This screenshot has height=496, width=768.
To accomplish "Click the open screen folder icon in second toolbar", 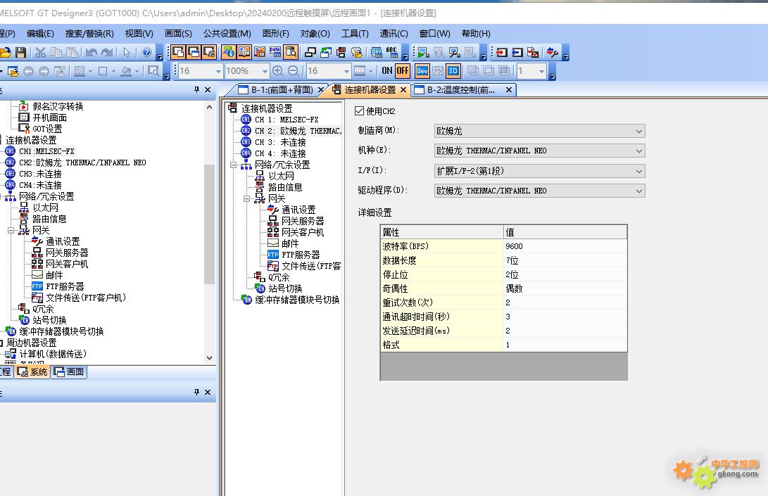I will coord(13,71).
